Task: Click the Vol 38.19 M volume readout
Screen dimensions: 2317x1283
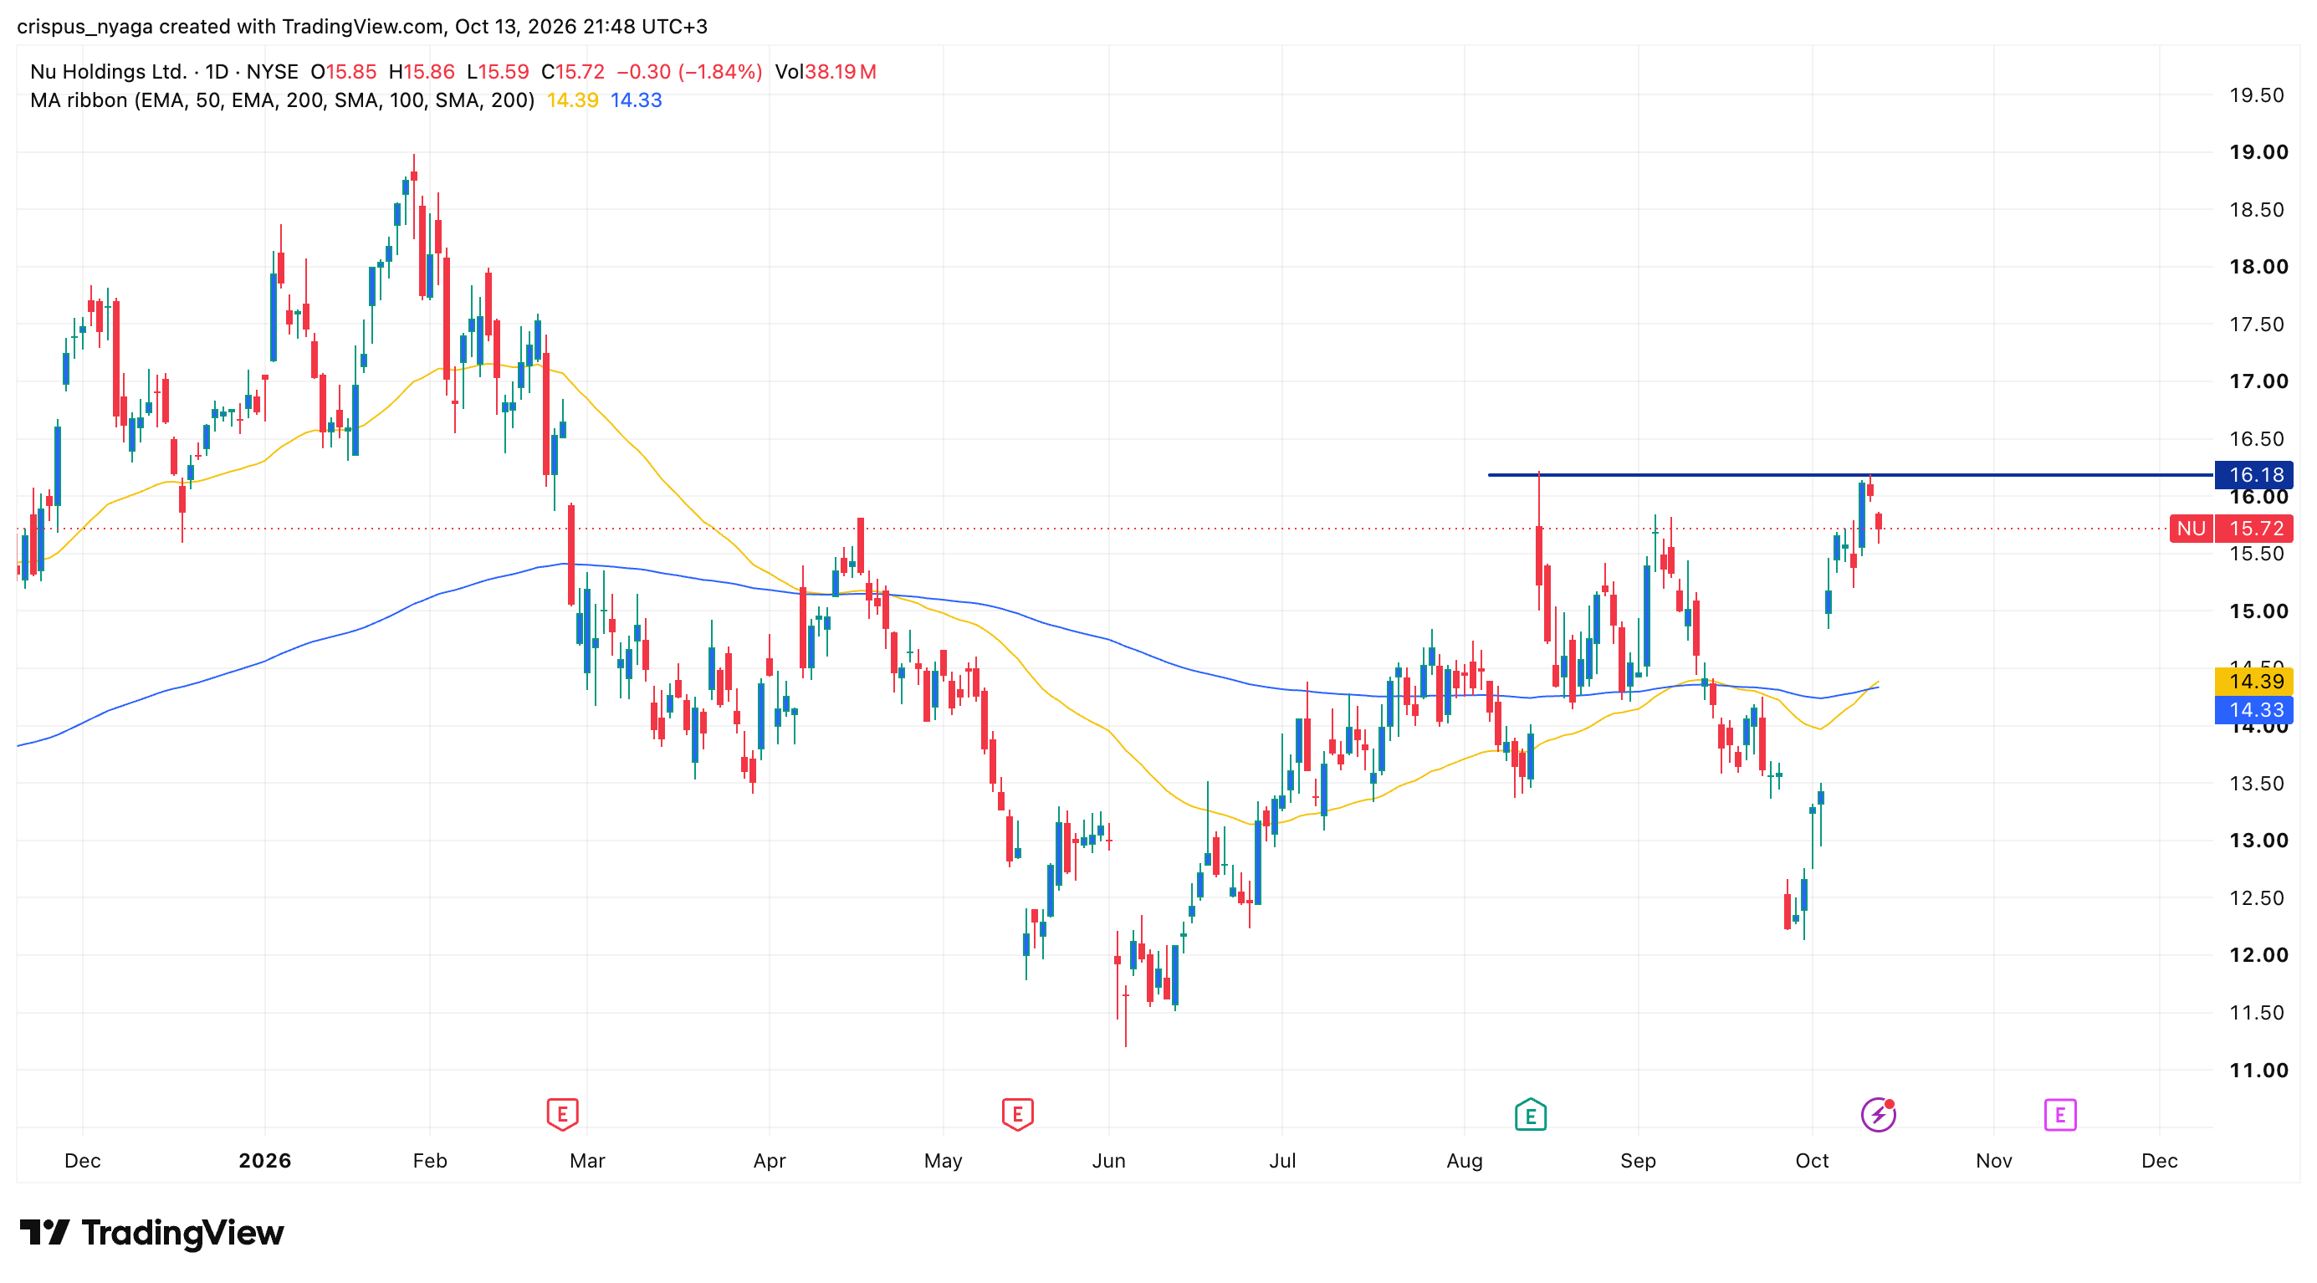Action: (x=826, y=71)
